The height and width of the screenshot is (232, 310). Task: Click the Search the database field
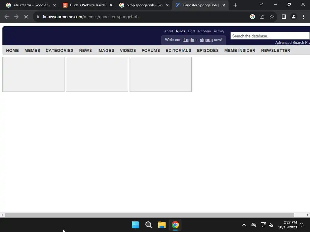tap(270, 36)
